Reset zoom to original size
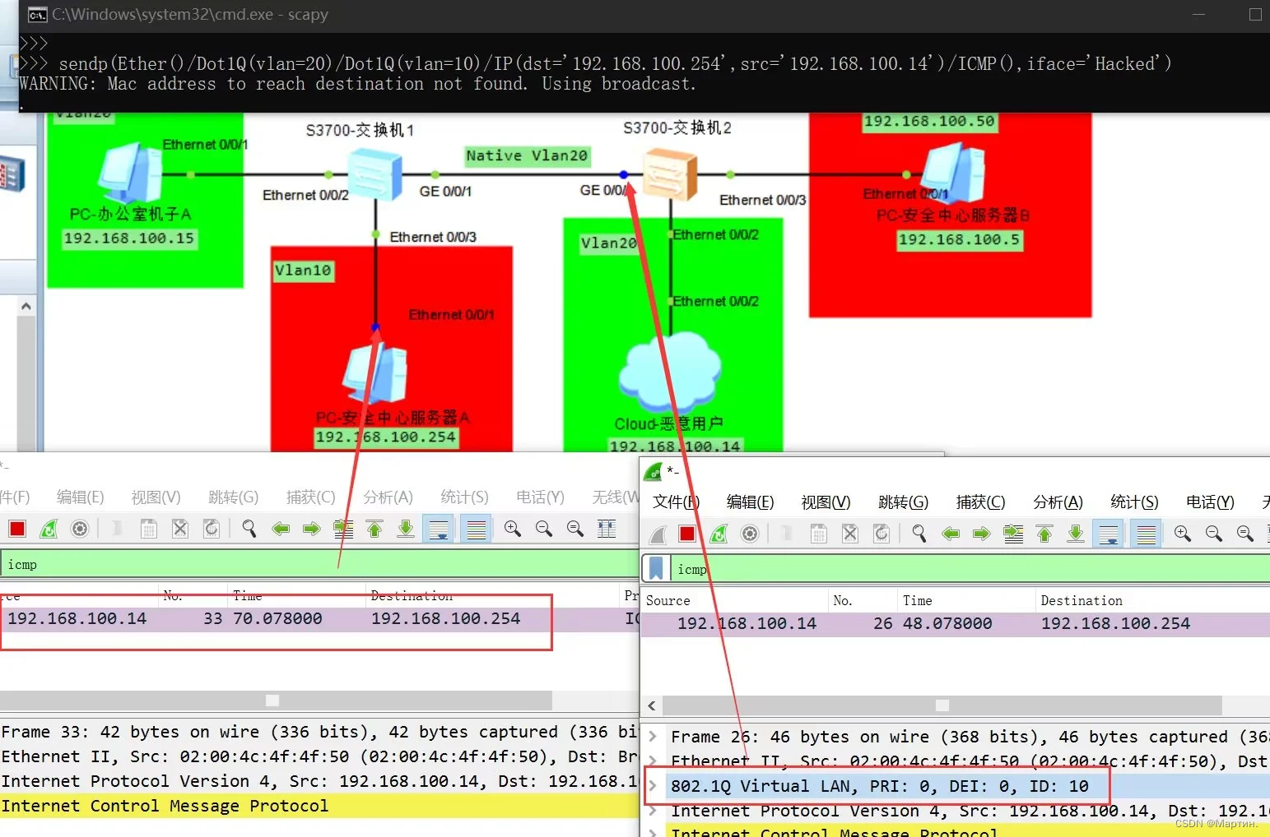This screenshot has width=1270, height=837. (x=575, y=529)
